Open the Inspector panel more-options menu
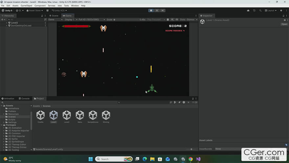289x163 pixels. point(286,16)
